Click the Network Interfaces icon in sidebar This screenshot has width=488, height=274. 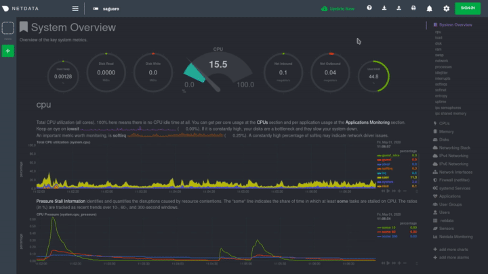tap(435, 172)
